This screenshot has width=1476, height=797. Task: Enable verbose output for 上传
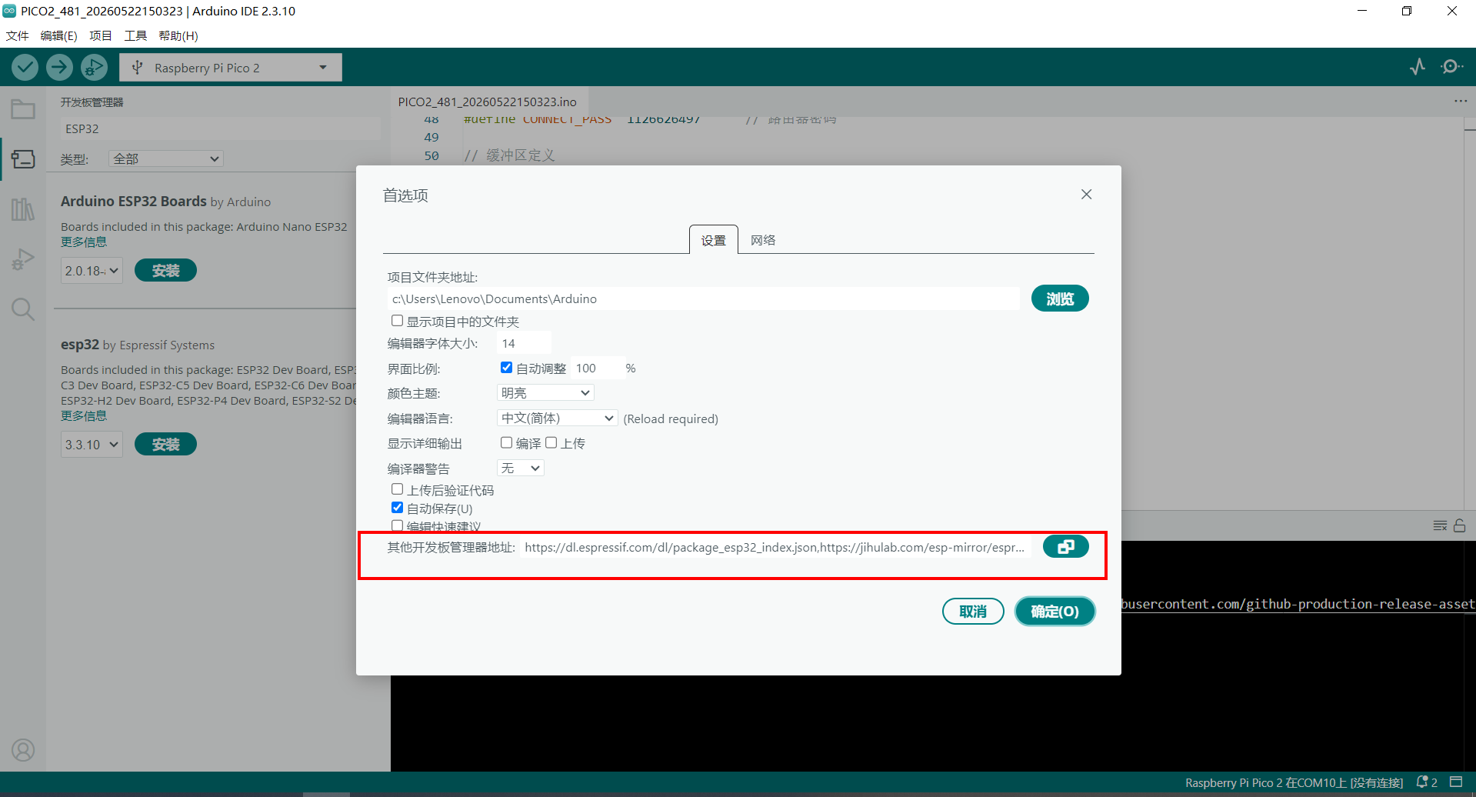point(551,442)
